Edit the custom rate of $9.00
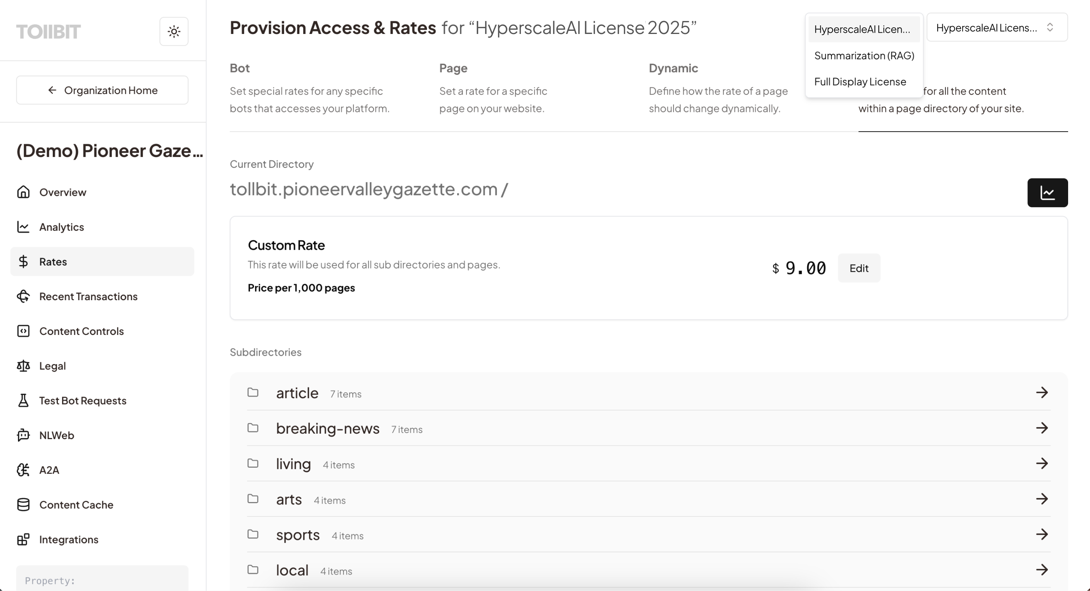 click(859, 268)
